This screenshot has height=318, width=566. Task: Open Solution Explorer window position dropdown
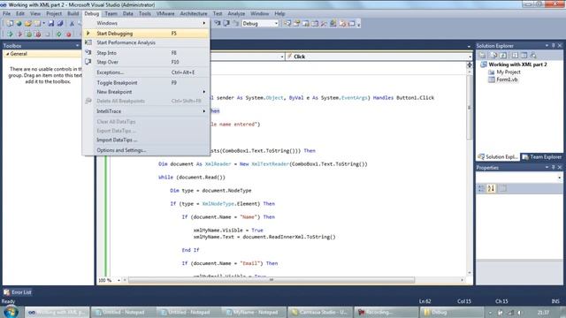(547, 45)
